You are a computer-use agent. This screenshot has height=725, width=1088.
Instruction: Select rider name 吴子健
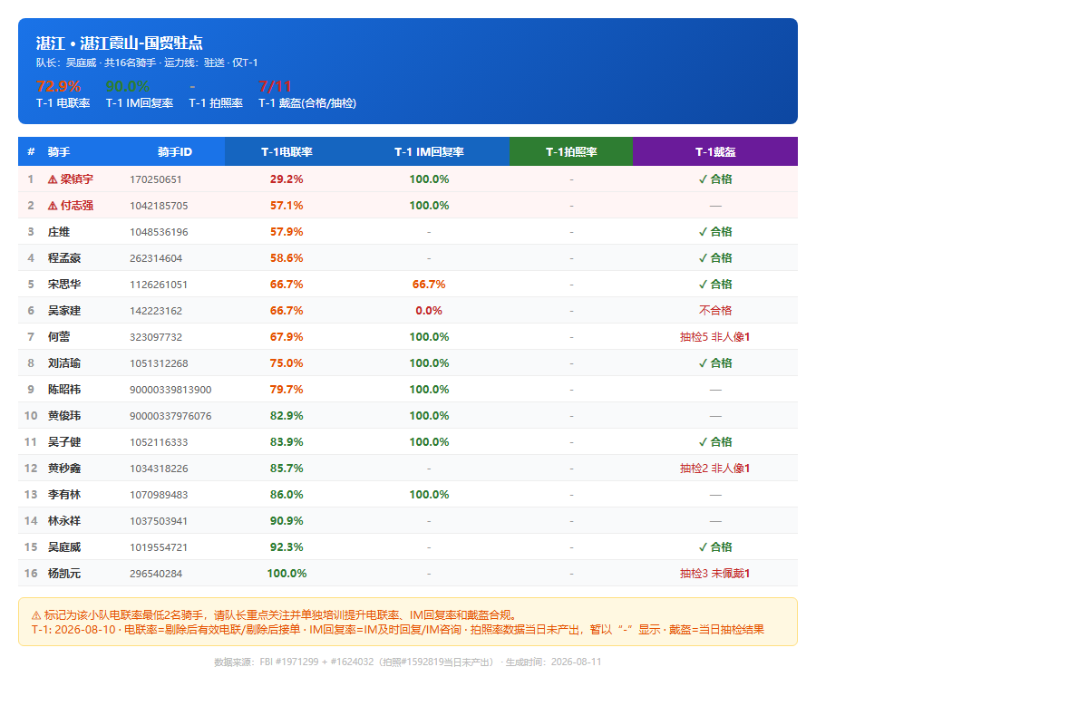pyautogui.click(x=64, y=442)
